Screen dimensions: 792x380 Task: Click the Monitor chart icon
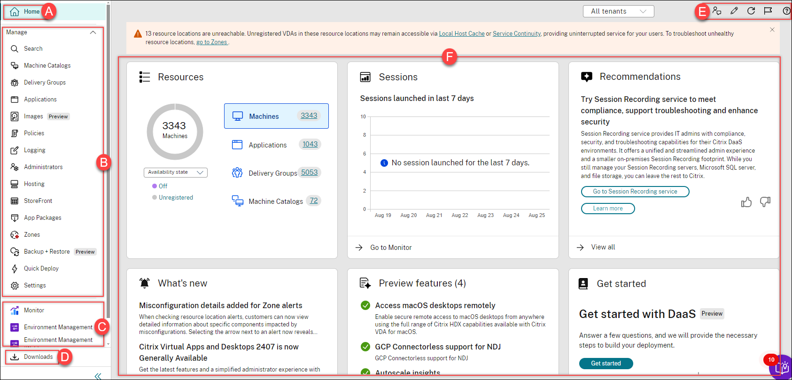click(15, 310)
